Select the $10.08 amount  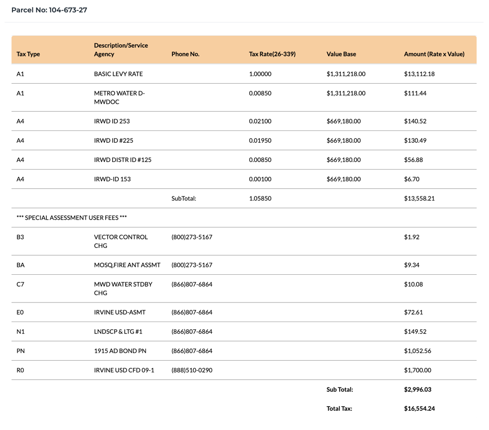(x=414, y=284)
